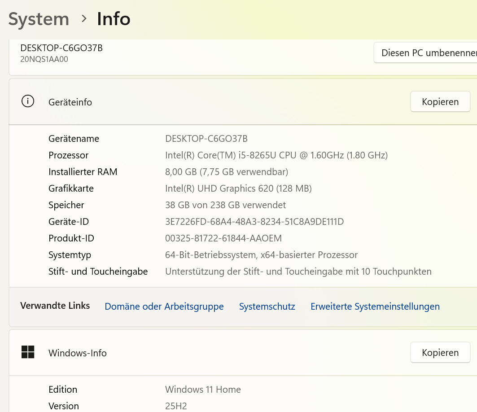Click the Geräteinfo section title
Screen dimensions: 477x412
[x=70, y=102]
